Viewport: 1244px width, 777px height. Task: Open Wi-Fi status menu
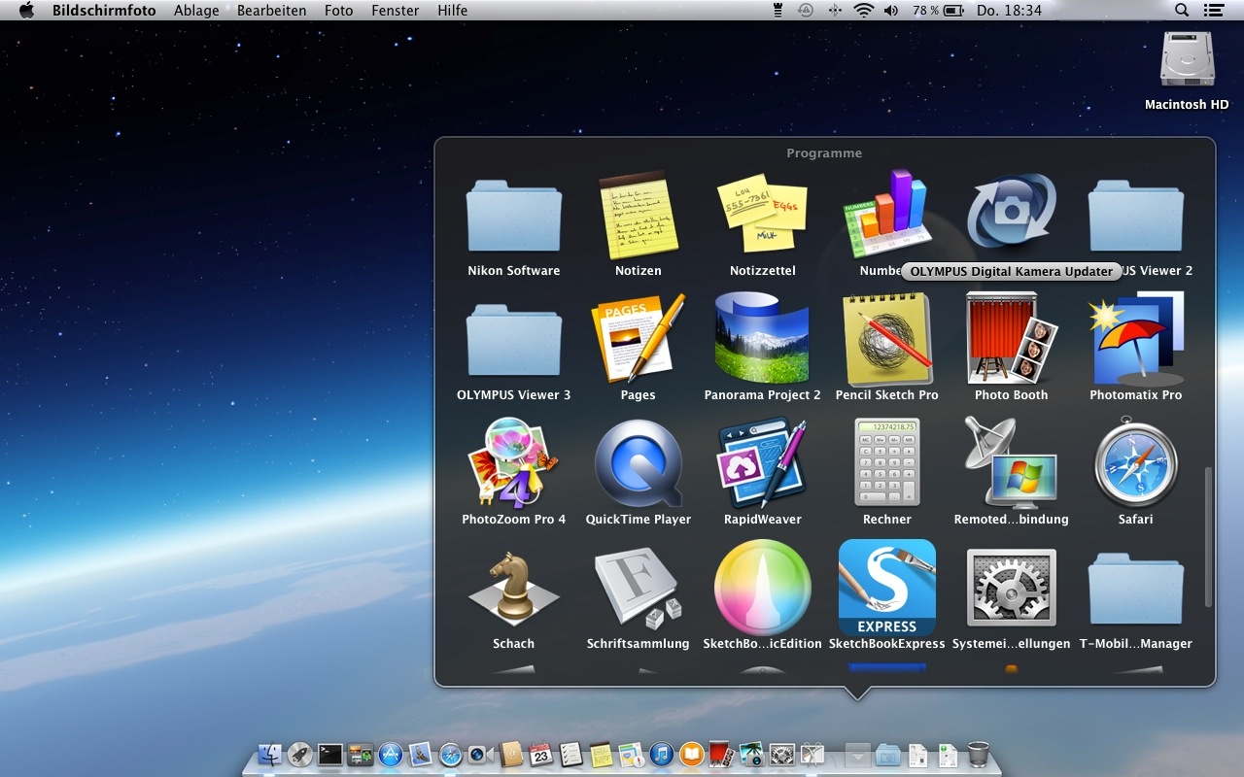[x=864, y=11]
